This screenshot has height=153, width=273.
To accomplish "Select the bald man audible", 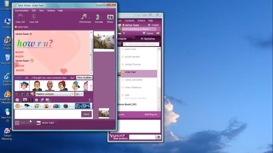I will coord(50,86).
